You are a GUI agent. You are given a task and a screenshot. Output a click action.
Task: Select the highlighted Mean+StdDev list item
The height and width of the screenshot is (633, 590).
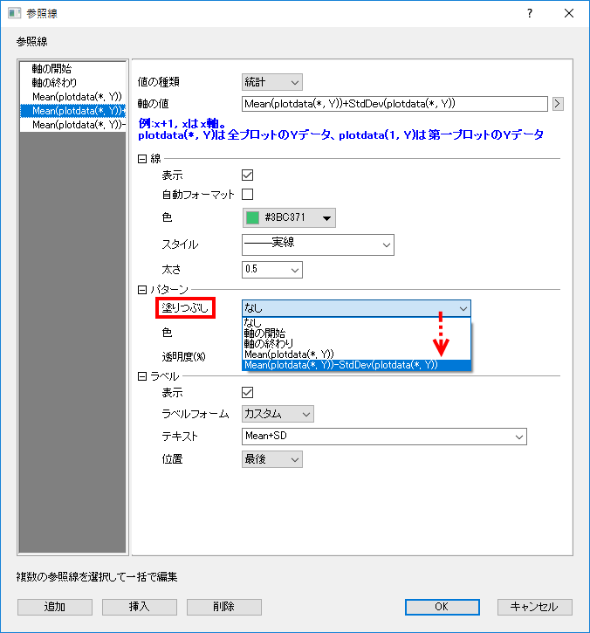point(72,111)
